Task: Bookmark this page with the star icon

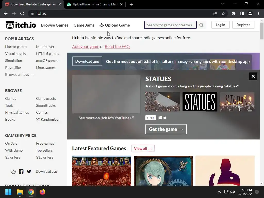Action: point(223,13)
